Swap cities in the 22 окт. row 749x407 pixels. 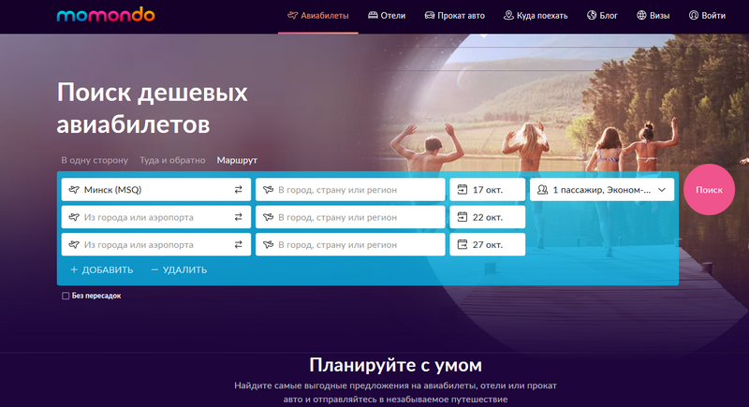239,217
